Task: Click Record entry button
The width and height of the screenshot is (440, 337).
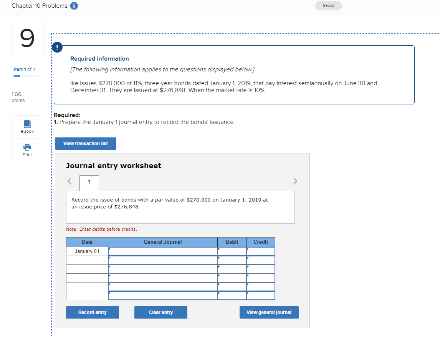Action: point(92,312)
